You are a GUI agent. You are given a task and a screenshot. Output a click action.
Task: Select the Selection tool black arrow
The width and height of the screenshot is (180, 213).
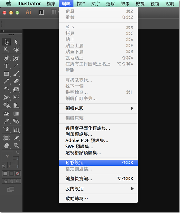(6, 42)
